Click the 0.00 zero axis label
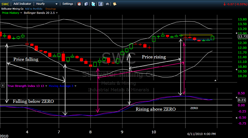Image resolution: width=248 pixels, height=138 pixels. point(241,105)
